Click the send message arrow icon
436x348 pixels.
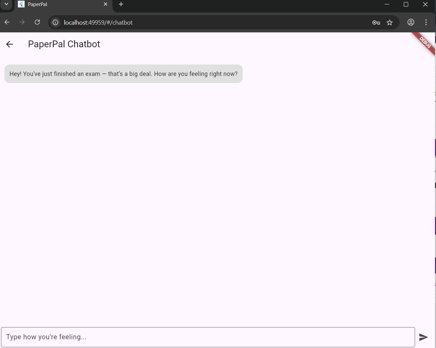click(x=424, y=337)
